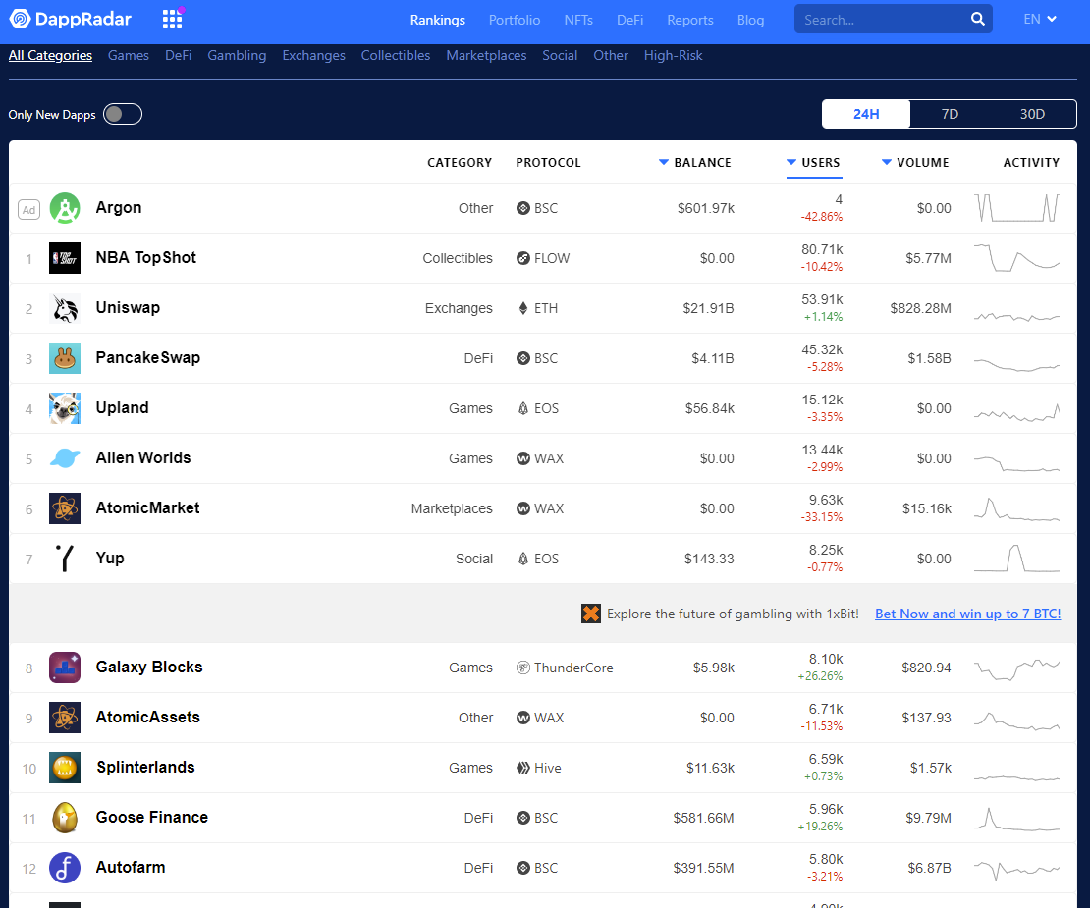Click the Autofarm volume value $6.87B

pos(929,868)
